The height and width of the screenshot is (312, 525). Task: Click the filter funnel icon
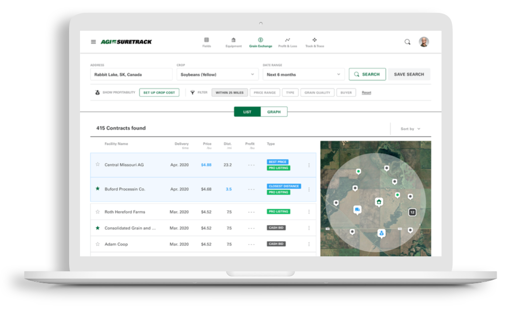pos(192,92)
